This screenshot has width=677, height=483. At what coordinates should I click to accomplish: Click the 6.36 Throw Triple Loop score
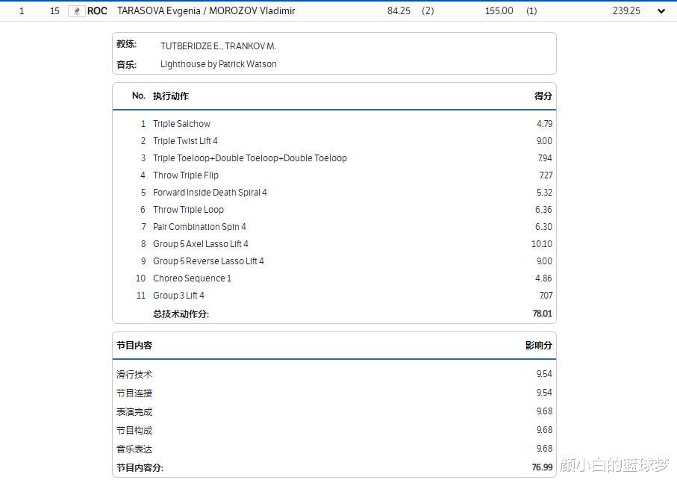pyautogui.click(x=543, y=210)
